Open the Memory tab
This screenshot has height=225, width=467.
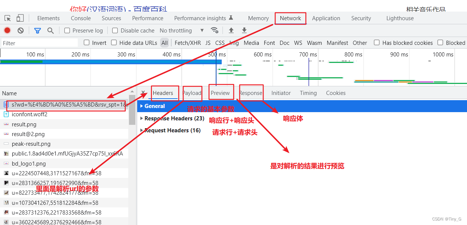(x=258, y=18)
